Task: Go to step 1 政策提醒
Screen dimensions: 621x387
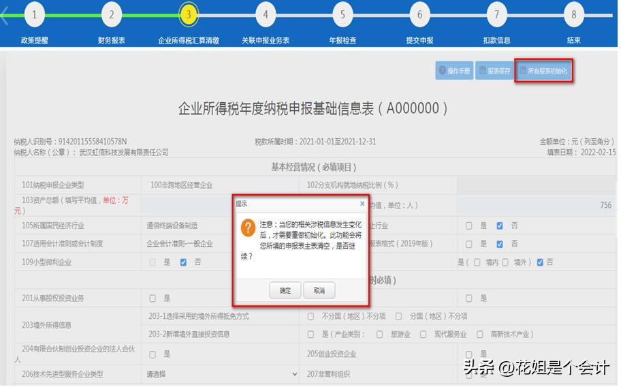Action: pos(35,15)
